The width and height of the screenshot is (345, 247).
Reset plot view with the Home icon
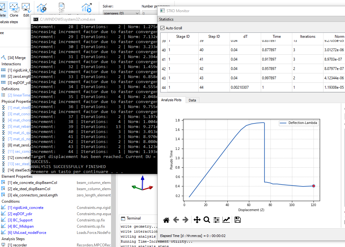[x=166, y=220]
